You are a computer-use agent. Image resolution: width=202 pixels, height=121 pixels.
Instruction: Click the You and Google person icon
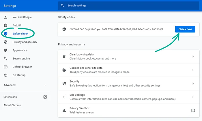pyautogui.click(x=5, y=17)
